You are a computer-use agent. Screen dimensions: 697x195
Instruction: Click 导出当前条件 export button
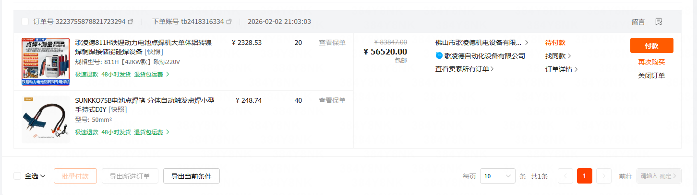[x=191, y=176]
